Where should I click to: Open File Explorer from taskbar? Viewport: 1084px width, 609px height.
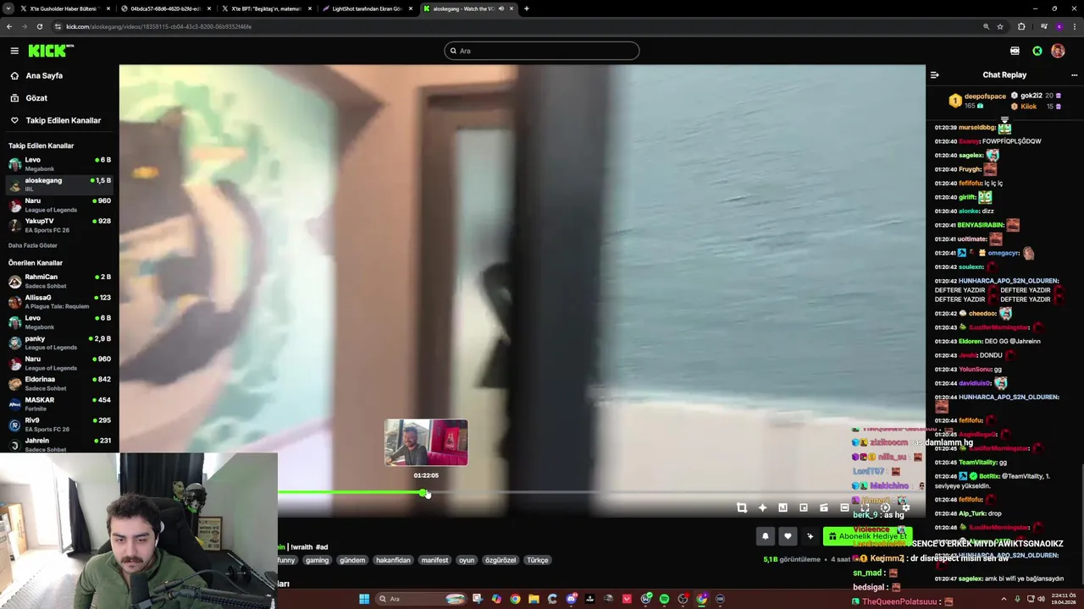(534, 599)
